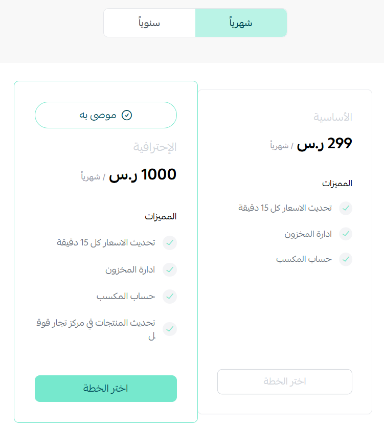Click "اختر الخطة" on the Basic plan
This screenshot has height=429, width=384.
pyautogui.click(x=284, y=381)
